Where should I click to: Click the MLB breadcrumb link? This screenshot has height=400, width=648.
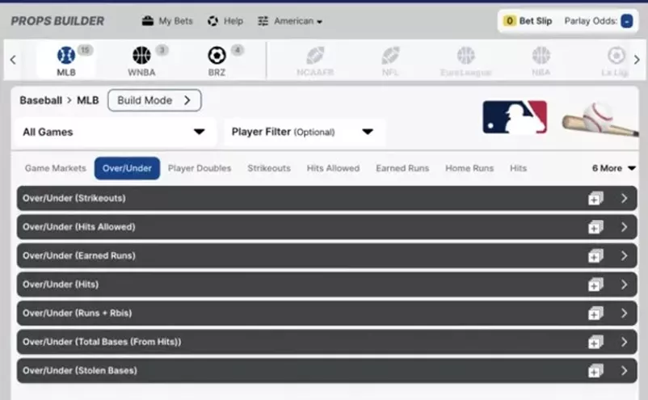click(87, 100)
